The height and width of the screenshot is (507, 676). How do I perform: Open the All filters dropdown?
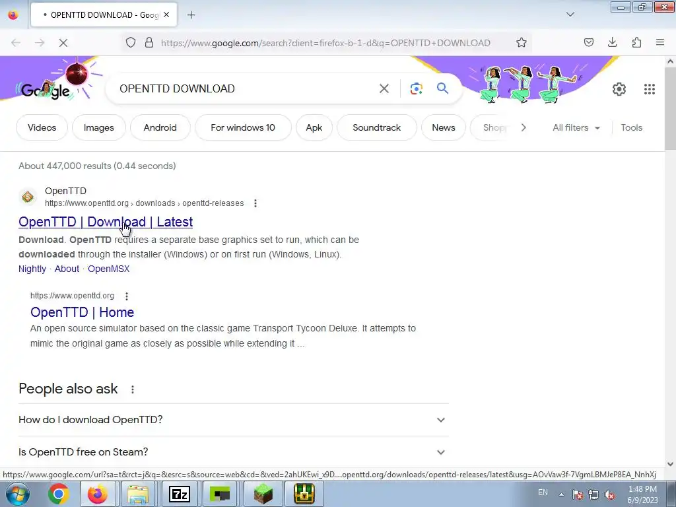pyautogui.click(x=576, y=127)
